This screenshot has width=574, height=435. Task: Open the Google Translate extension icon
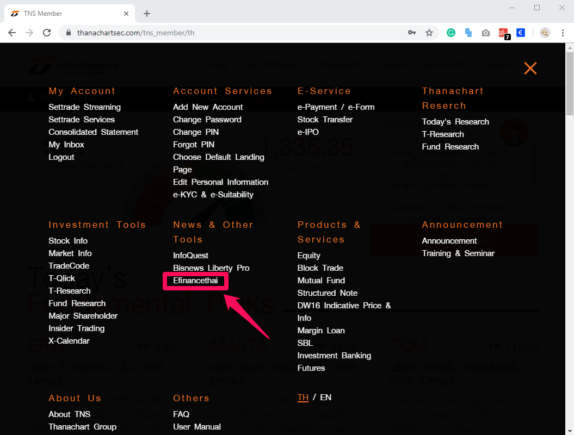pos(468,33)
